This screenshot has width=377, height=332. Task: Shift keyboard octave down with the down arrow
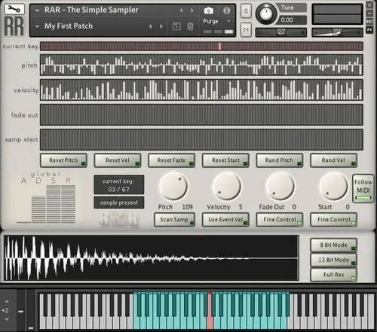pos(7,319)
